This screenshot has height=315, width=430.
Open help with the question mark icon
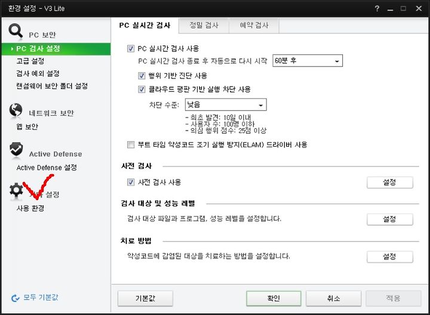[377, 8]
